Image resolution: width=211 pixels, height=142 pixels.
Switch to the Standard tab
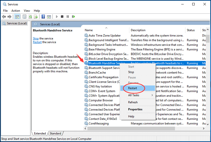click(55, 133)
